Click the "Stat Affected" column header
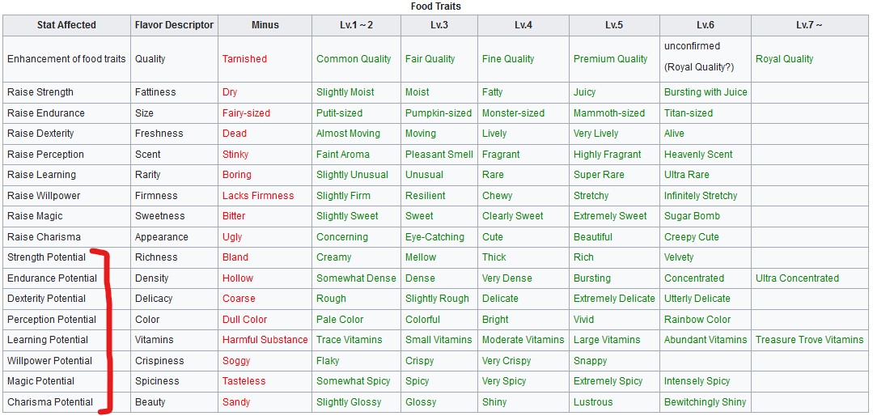Screen dimensions: 873x416 pos(66,25)
